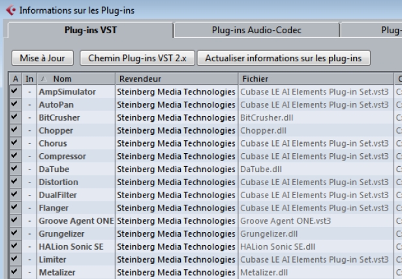Click the In column header
Viewport: 402px width, 279px height.
pyautogui.click(x=29, y=79)
